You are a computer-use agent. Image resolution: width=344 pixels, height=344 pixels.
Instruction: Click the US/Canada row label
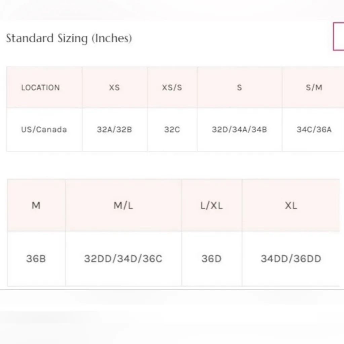[44, 129]
